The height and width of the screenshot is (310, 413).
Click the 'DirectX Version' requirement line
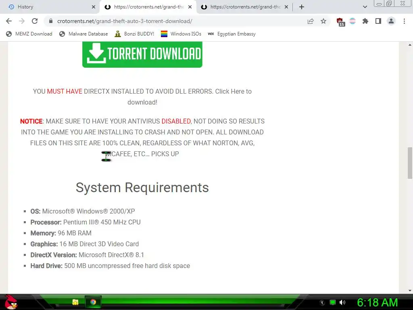87,255
